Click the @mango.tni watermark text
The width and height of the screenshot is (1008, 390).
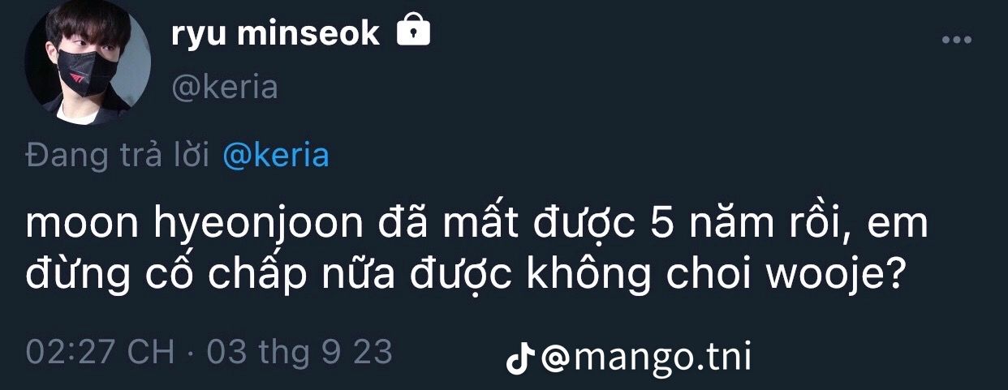pyautogui.click(x=645, y=357)
